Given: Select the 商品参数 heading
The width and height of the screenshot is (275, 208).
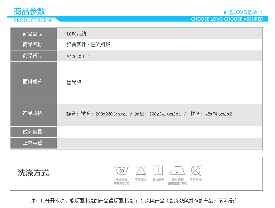Looking at the screenshot, I should point(30,11).
